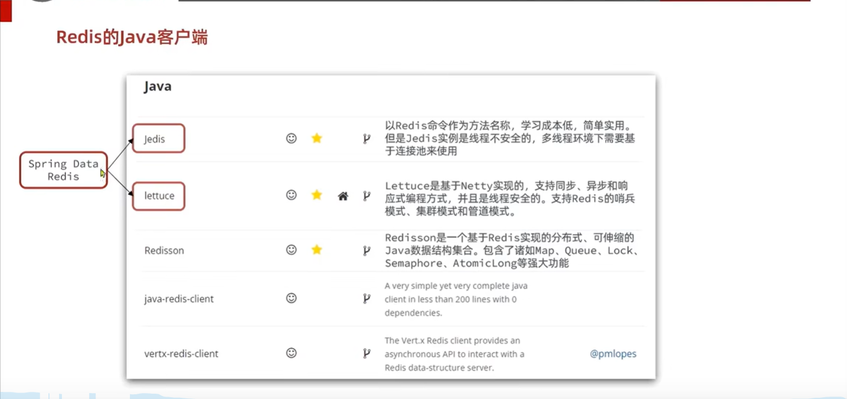Viewport: 847px width, 399px height.
Task: Click the smiley icon for vertx-redis-client
Action: coord(291,353)
